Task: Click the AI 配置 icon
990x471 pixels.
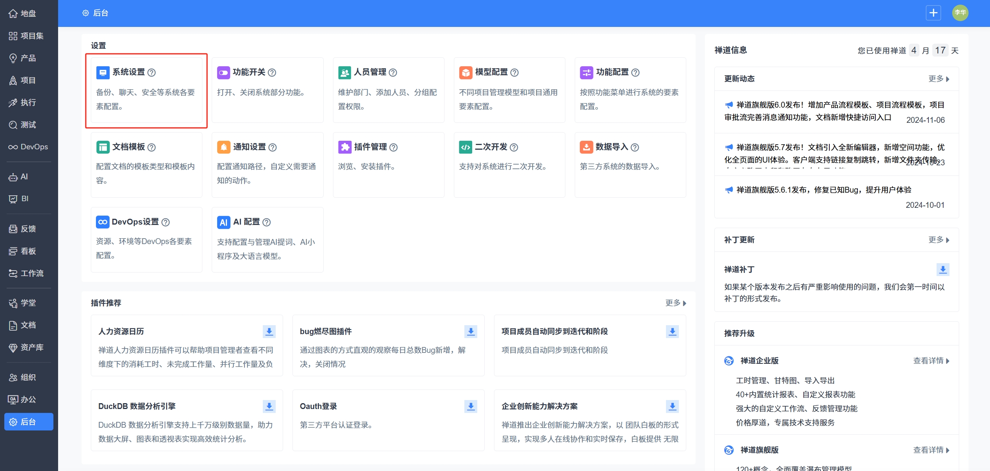Action: coord(223,222)
